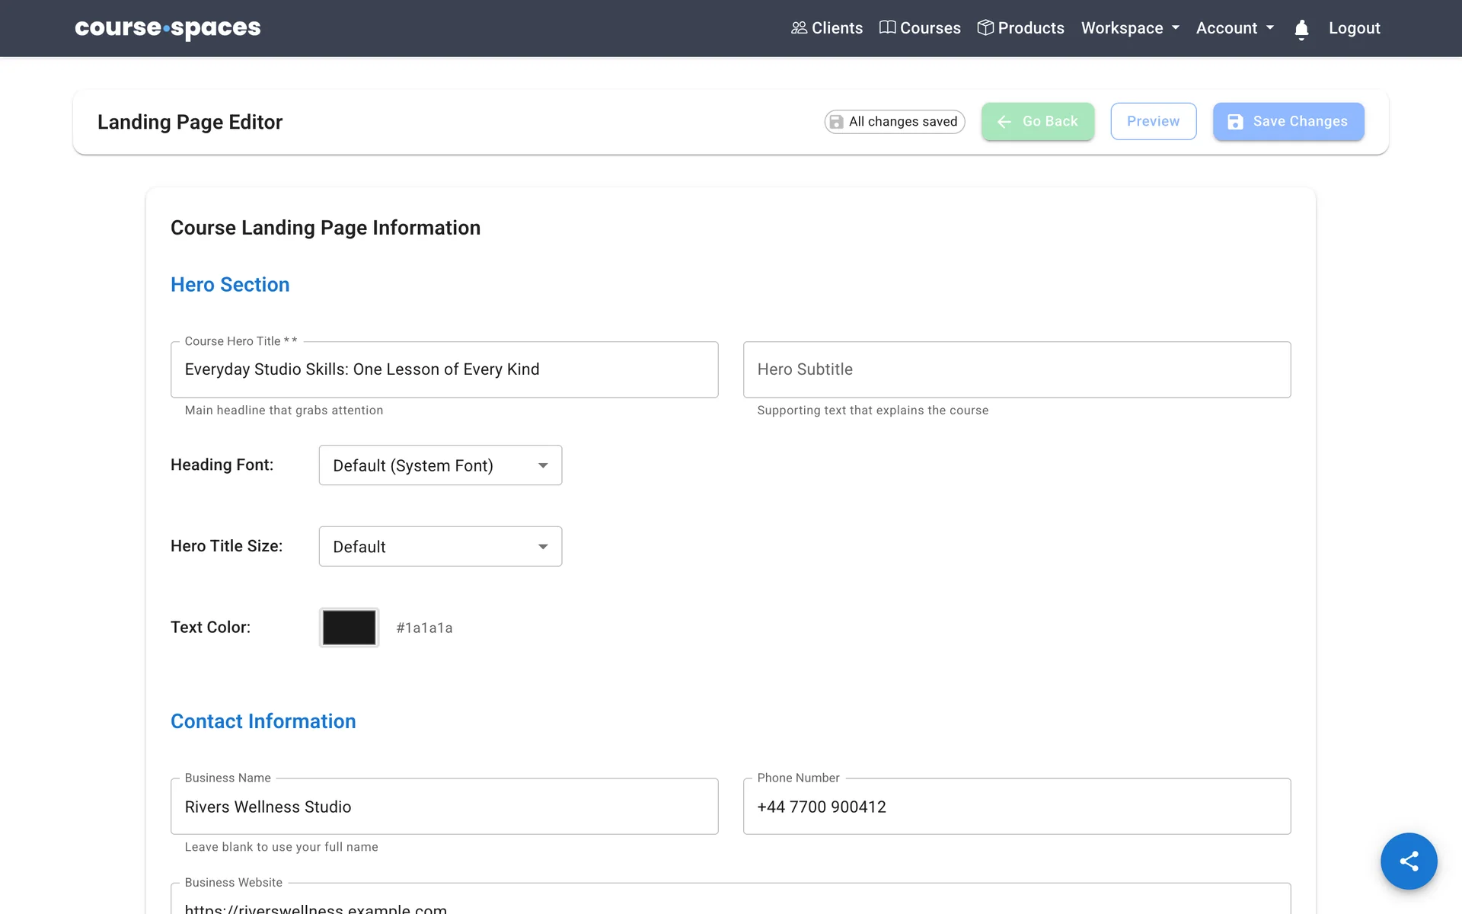The width and height of the screenshot is (1462, 914).
Task: Click Save Changes button
Action: pyautogui.click(x=1288, y=121)
